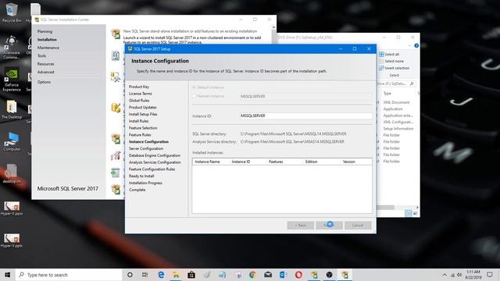Open Mail app from taskbar
500x281 pixels.
point(268,275)
